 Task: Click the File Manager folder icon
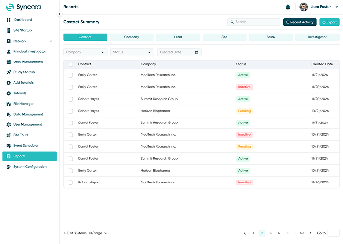click(x=9, y=104)
